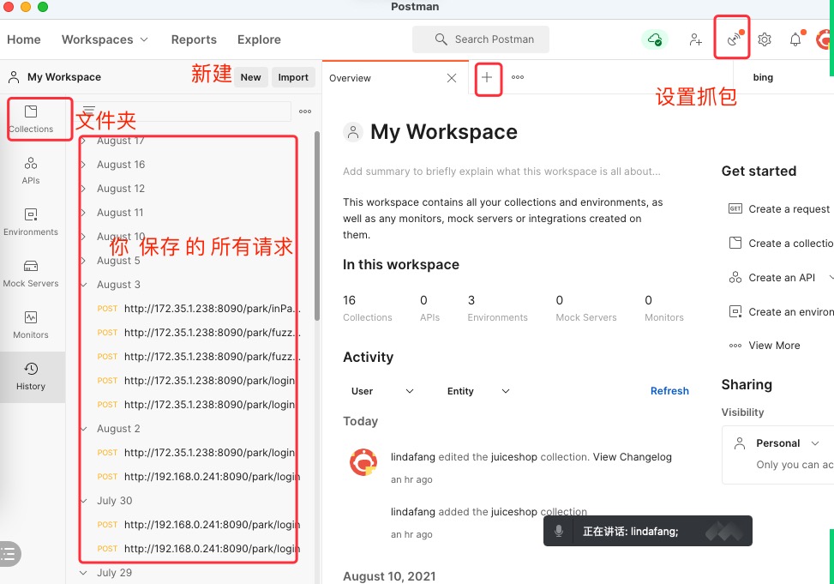Viewport: 834px width, 584px height.
Task: Open the Monitors sidebar section
Action: (31, 325)
